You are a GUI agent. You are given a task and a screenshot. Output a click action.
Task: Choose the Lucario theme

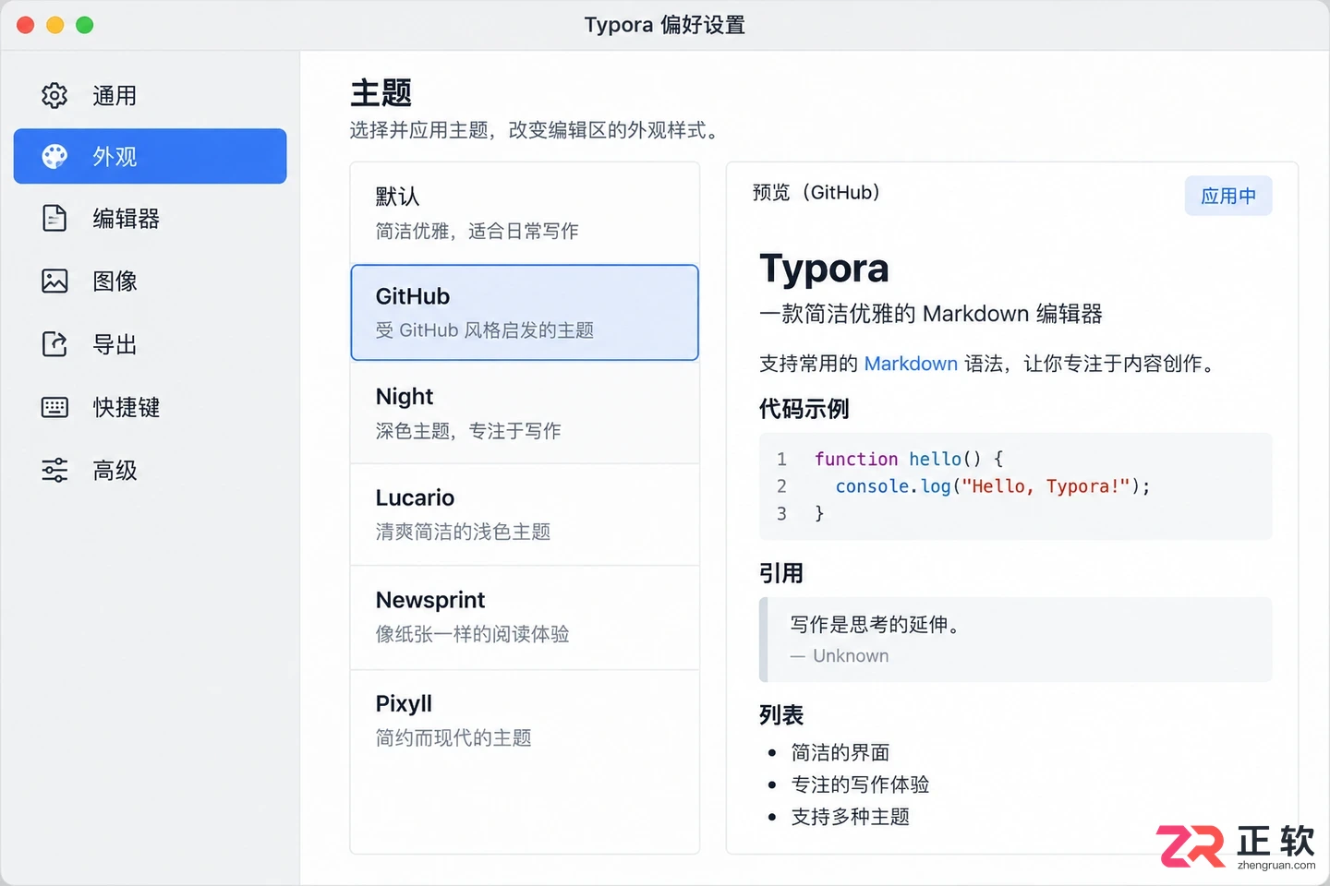(525, 514)
